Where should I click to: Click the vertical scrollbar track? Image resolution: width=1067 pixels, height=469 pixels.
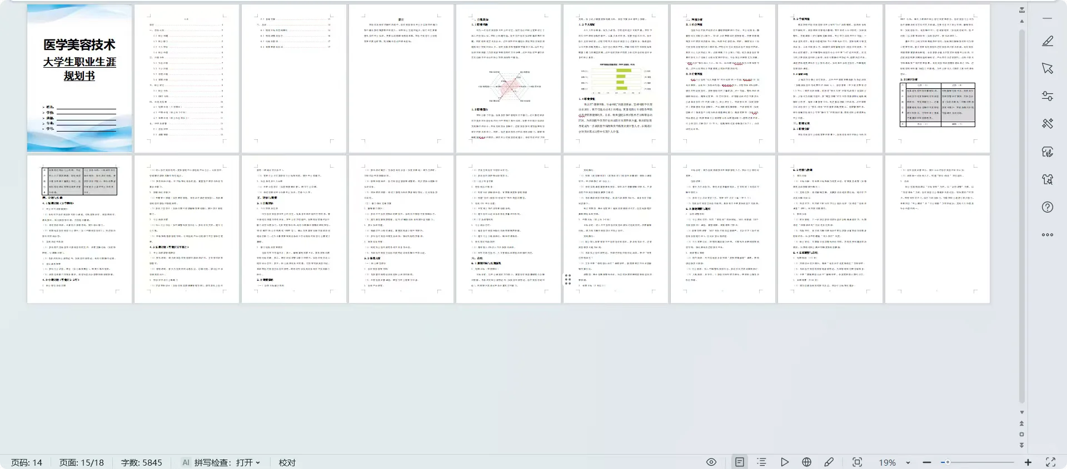[1021, 216]
